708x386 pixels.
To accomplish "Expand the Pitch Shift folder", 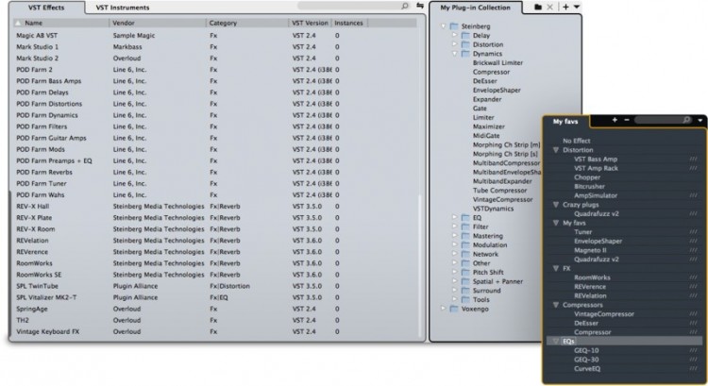I will pyautogui.click(x=455, y=272).
